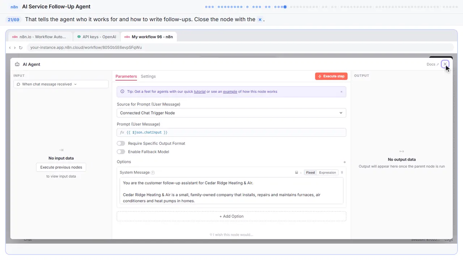Open the example link in the tip
This screenshot has height=260, width=463.
point(230,92)
